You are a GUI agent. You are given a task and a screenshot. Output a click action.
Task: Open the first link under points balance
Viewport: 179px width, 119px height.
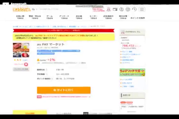click(127, 52)
